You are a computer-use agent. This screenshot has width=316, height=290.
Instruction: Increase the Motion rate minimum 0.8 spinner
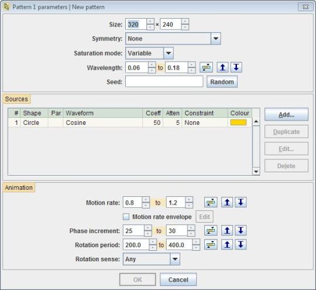pyautogui.click(x=146, y=200)
